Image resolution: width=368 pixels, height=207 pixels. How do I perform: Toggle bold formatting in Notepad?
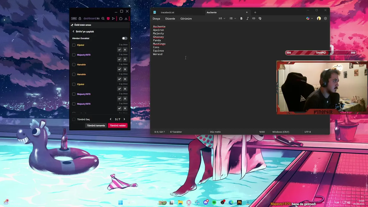[241, 18]
